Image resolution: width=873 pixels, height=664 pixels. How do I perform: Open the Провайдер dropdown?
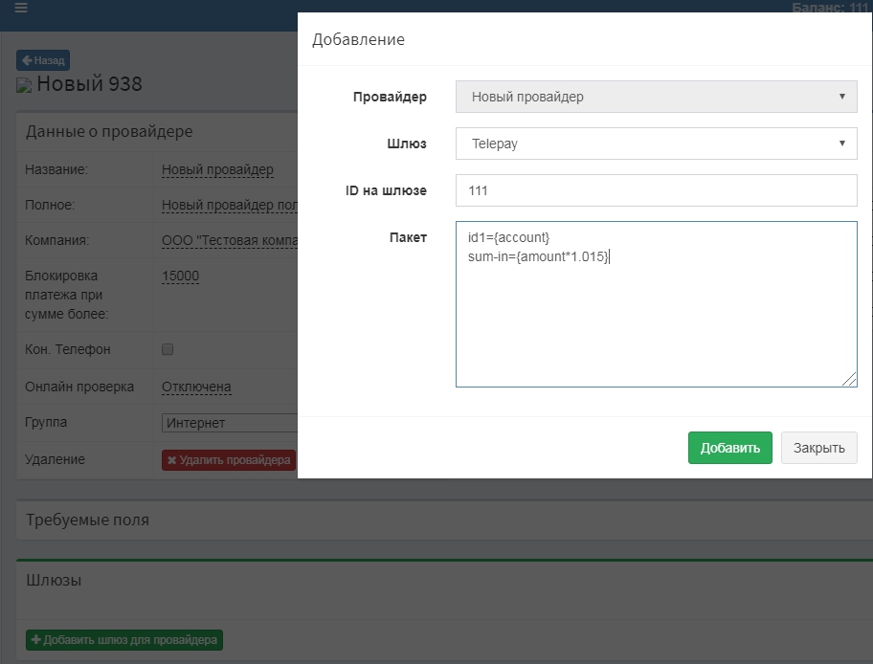(x=656, y=97)
